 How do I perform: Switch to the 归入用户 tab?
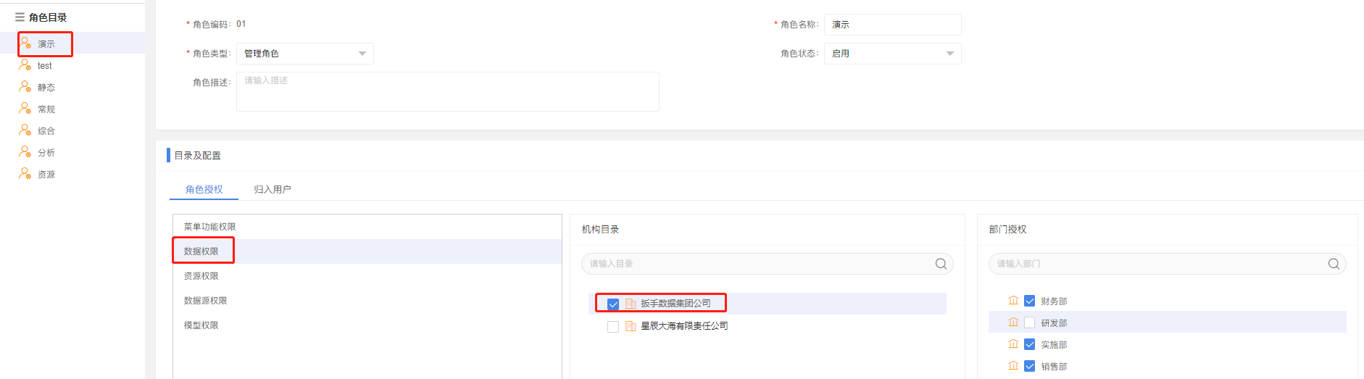(x=273, y=189)
